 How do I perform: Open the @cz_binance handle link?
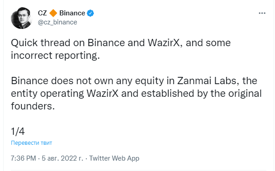coord(57,22)
